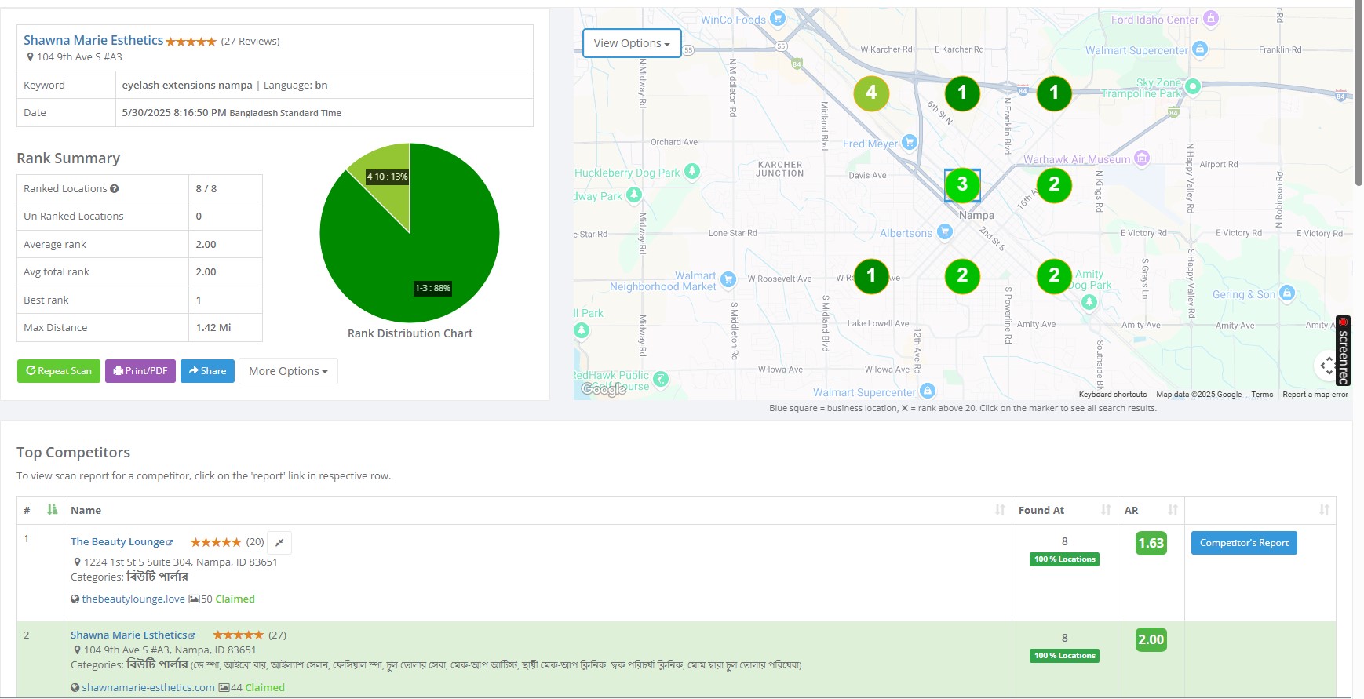Image resolution: width=1364 pixels, height=699 pixels.
Task: Click the 1.42 Mi Max Distance value
Action: pos(213,328)
